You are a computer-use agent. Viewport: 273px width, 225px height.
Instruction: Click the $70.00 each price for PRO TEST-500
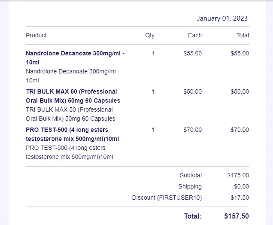(192, 130)
